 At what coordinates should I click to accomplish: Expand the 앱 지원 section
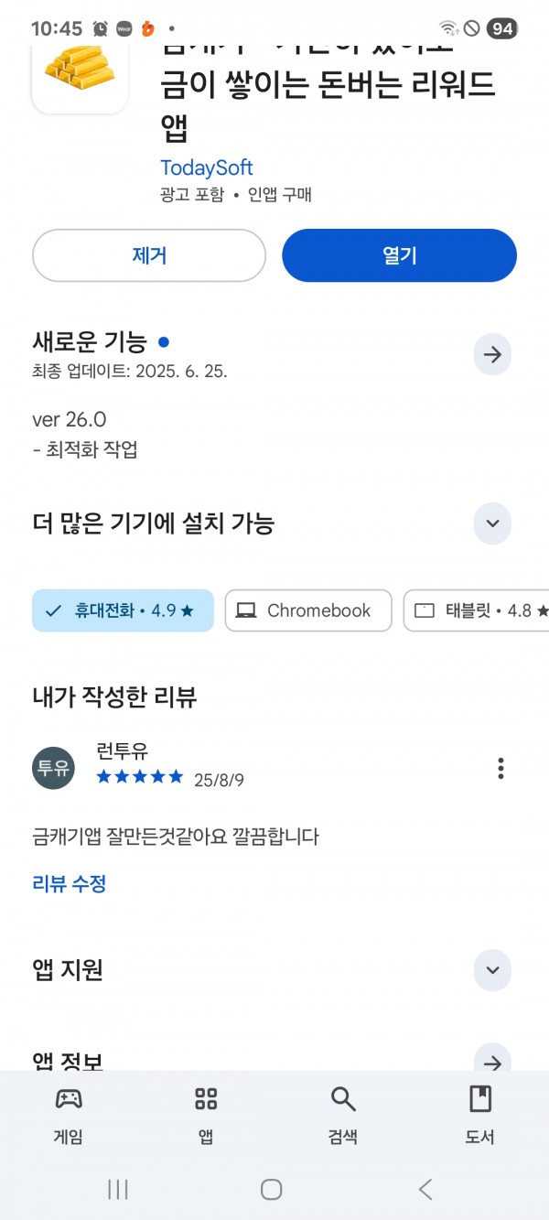tap(492, 970)
